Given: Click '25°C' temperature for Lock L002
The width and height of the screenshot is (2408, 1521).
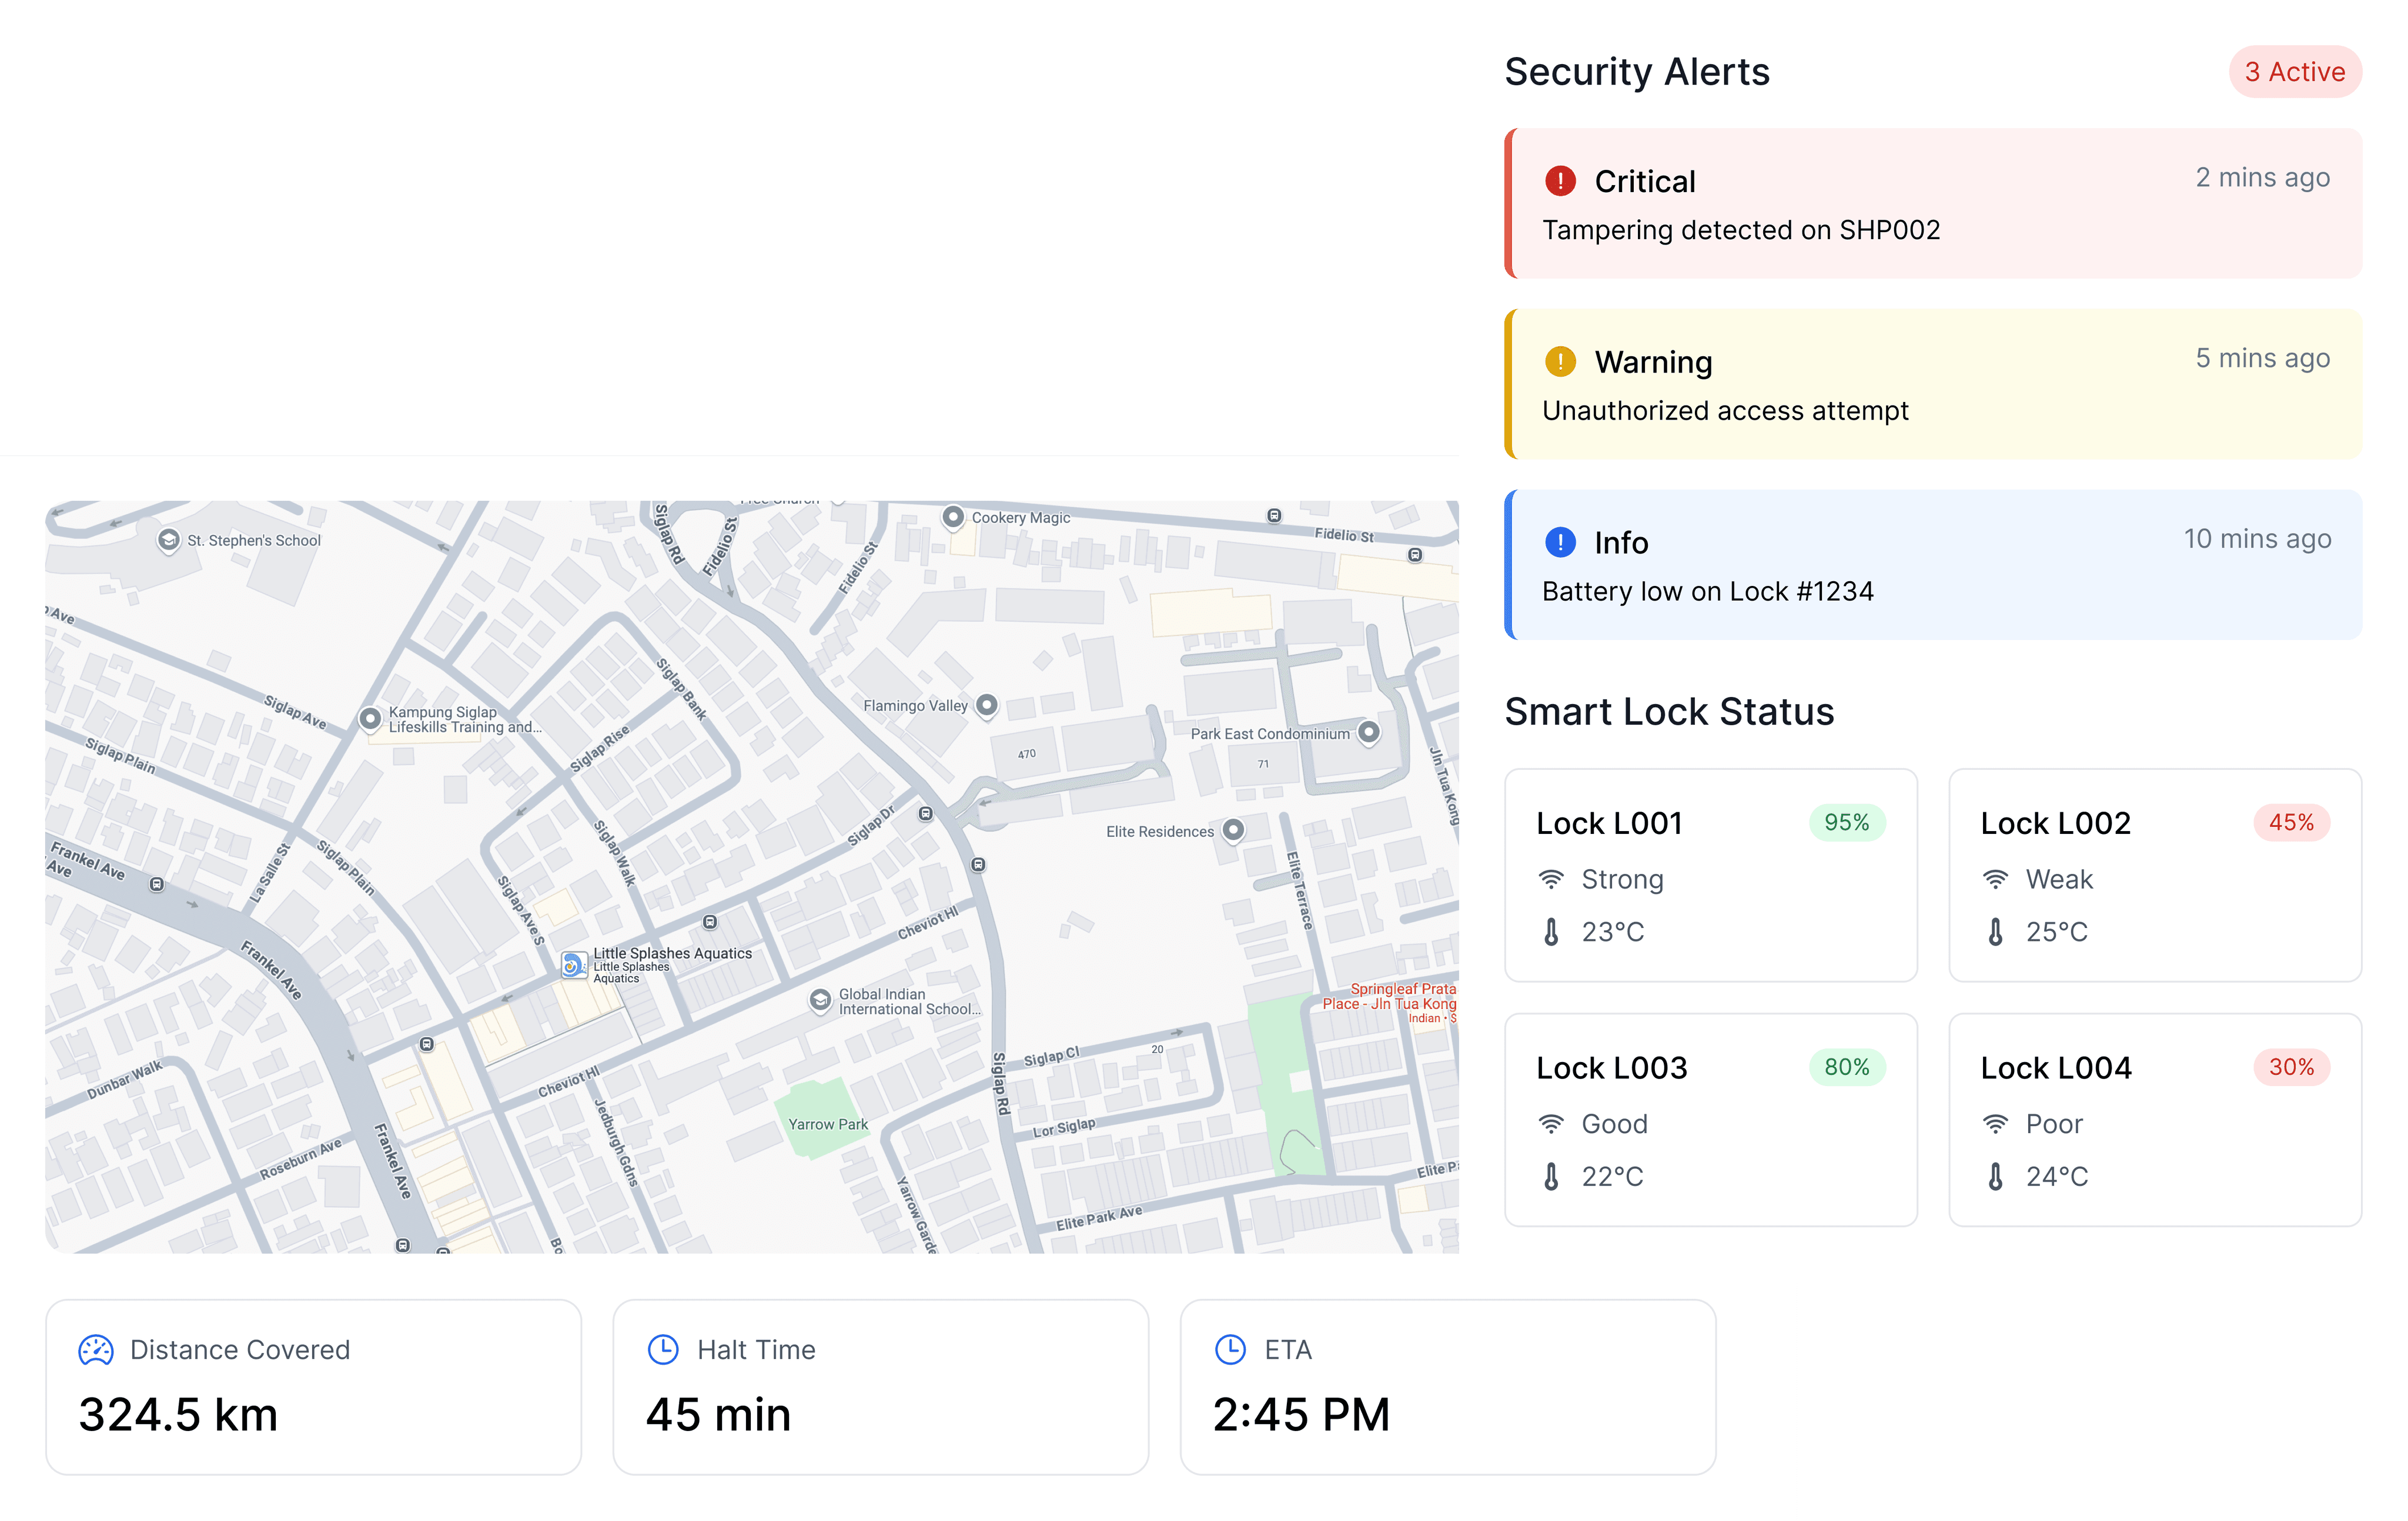Looking at the screenshot, I should [2056, 931].
